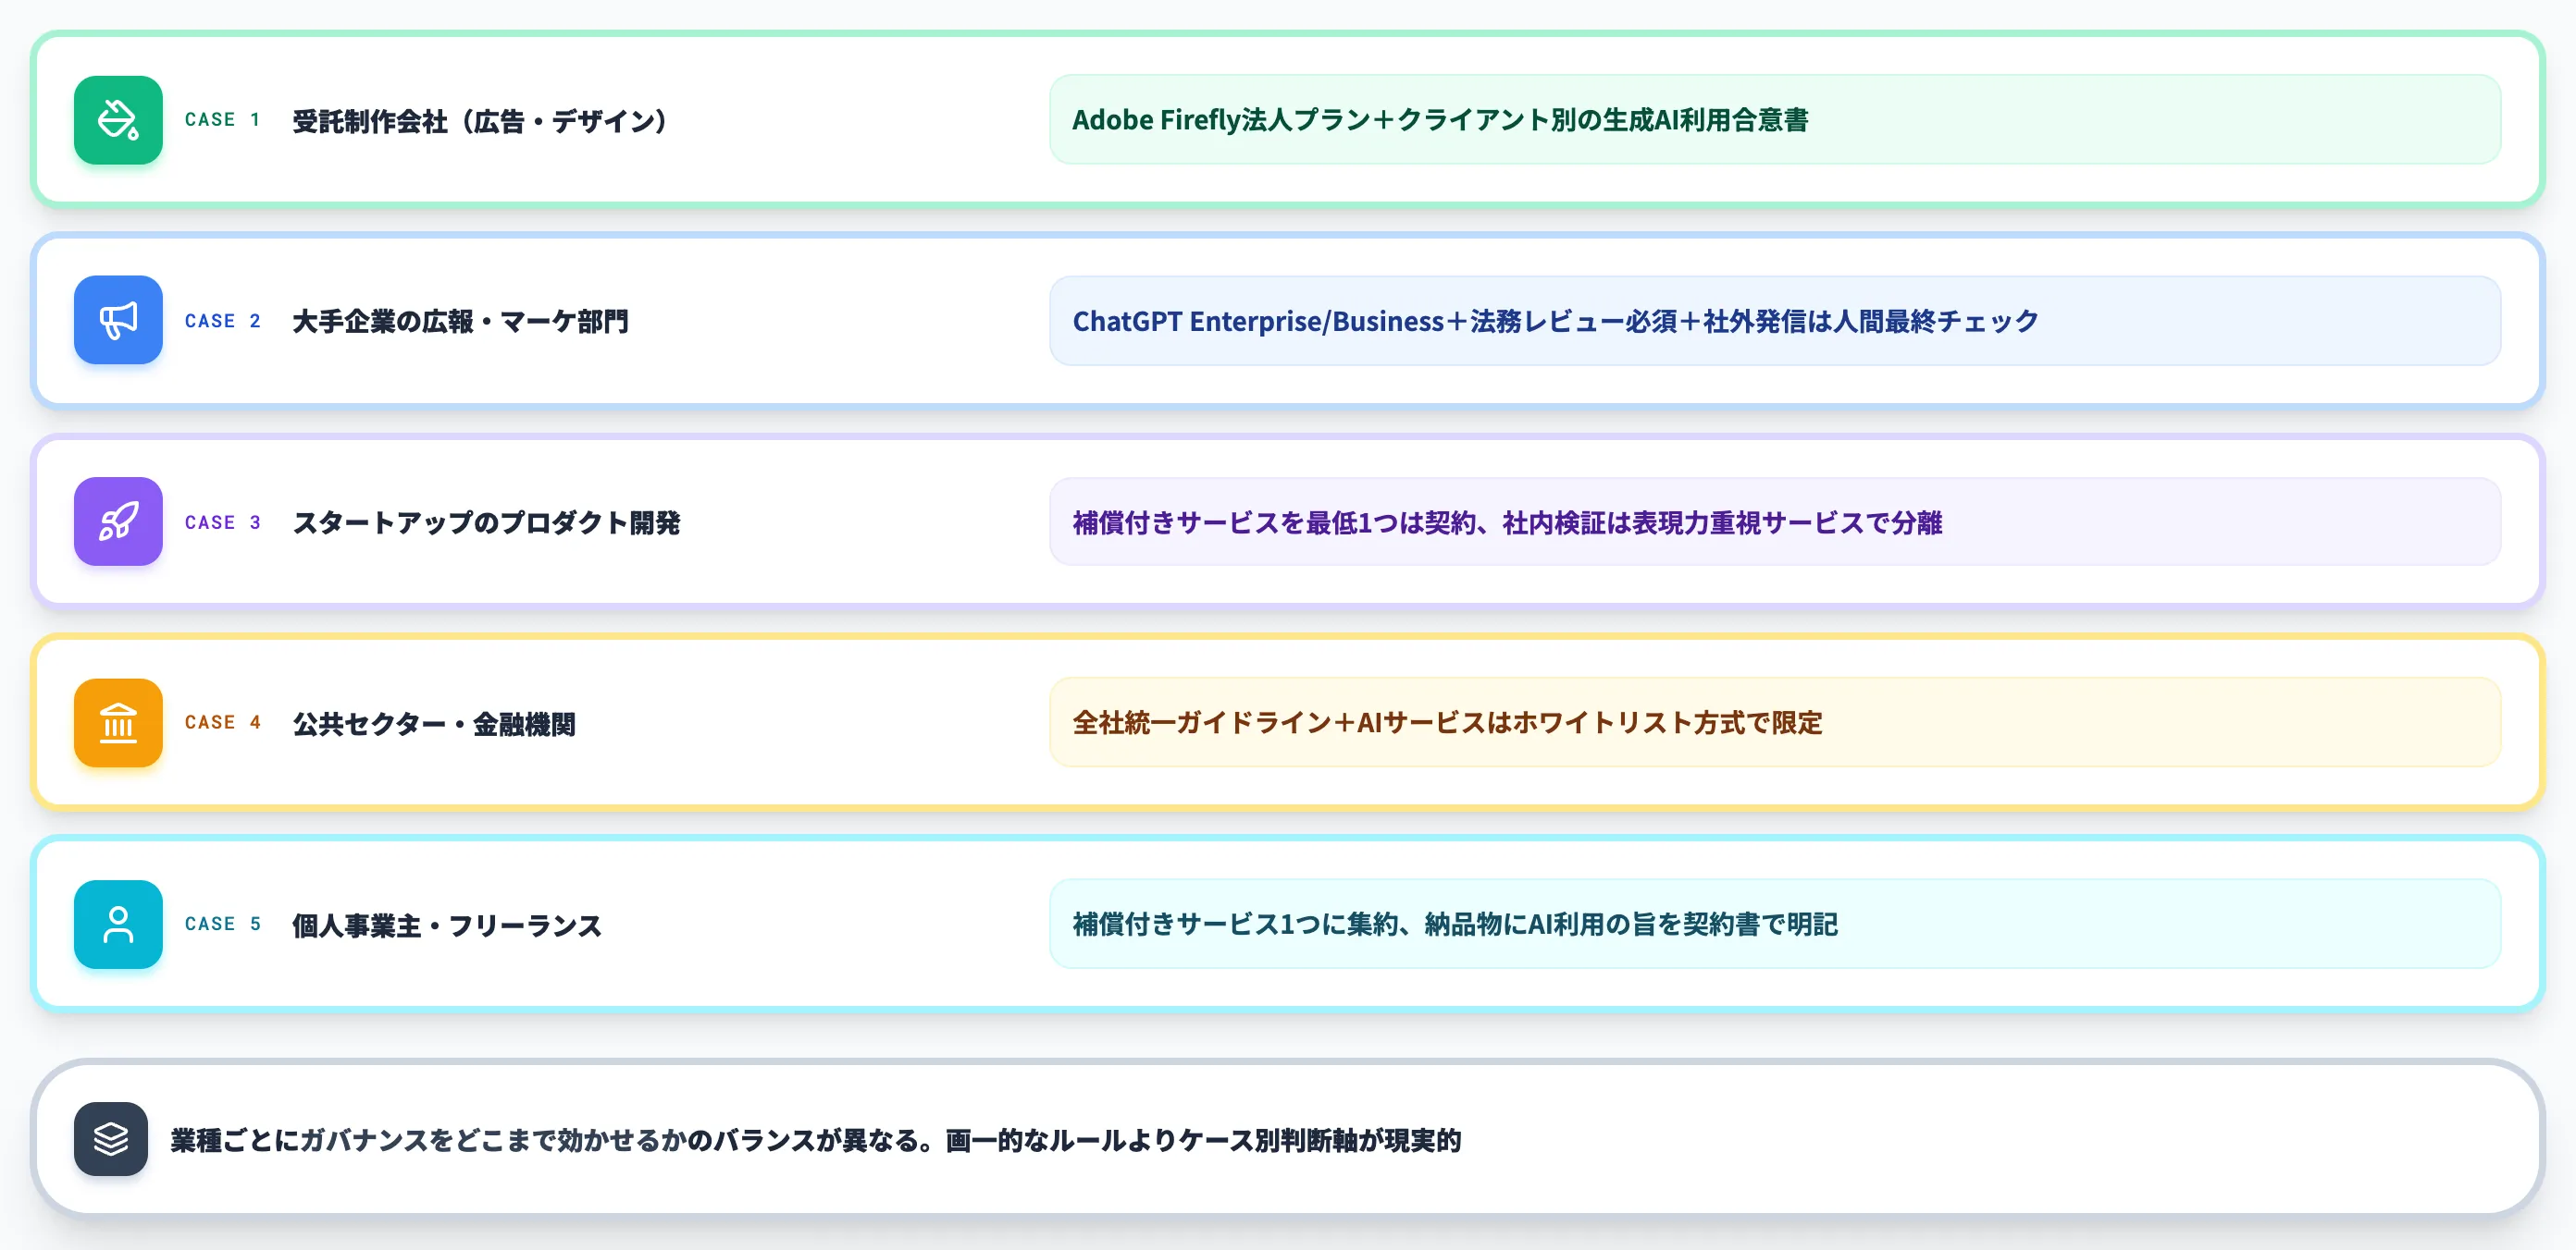Select the CASE 4 label

pos(223,722)
